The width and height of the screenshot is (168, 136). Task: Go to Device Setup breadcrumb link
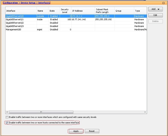(x=28, y=3)
